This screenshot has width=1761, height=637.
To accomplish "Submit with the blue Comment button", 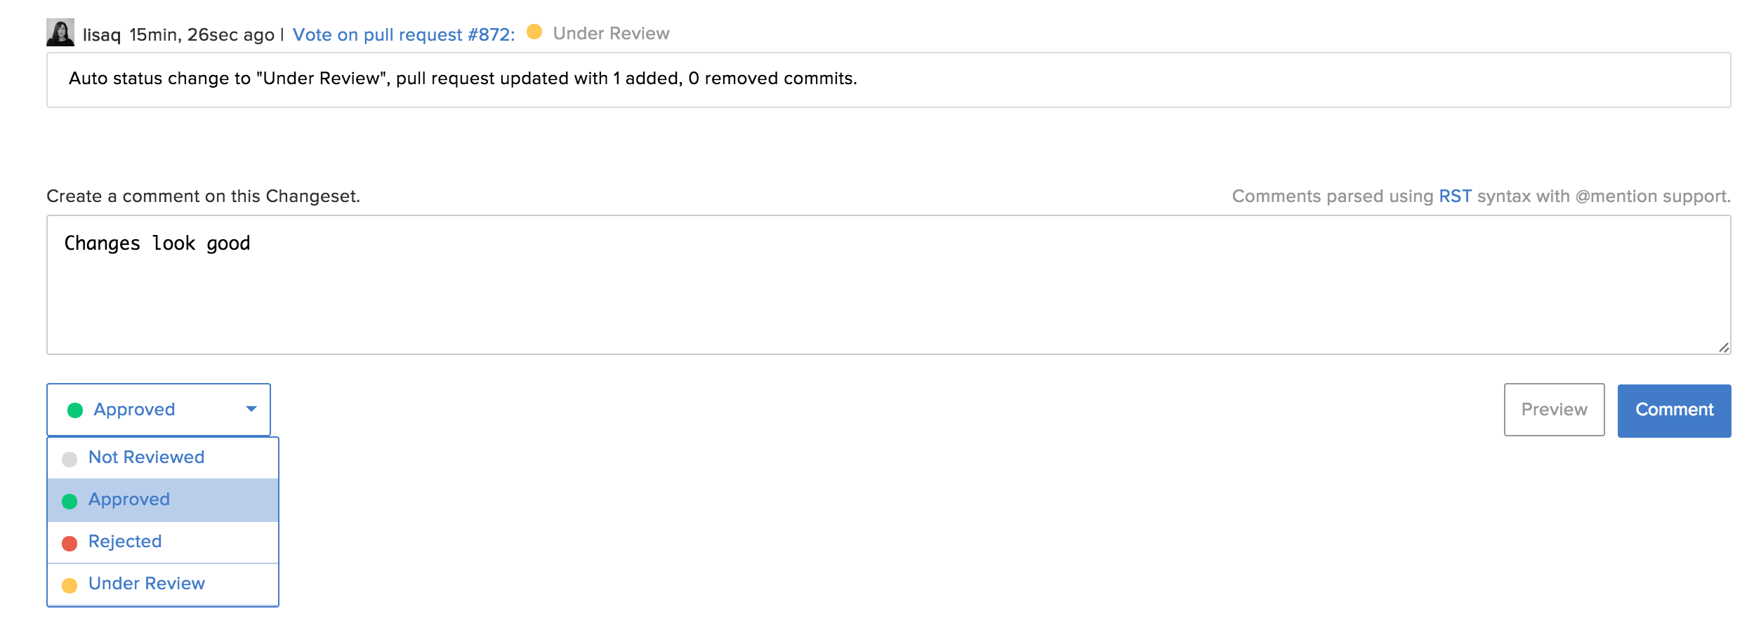I will click(x=1674, y=410).
